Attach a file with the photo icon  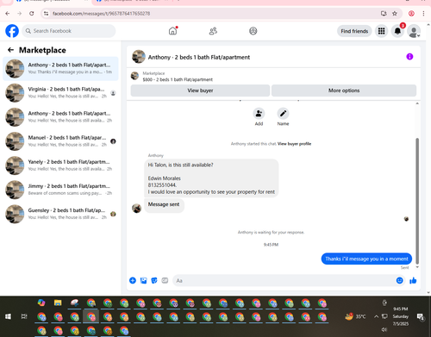pyautogui.click(x=143, y=280)
